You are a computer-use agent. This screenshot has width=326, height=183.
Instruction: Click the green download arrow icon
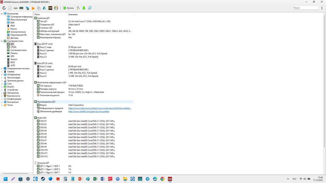[x=84, y=8]
